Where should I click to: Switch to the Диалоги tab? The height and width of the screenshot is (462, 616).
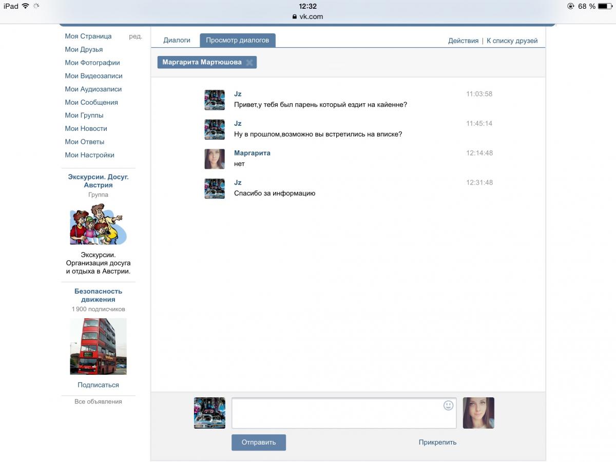tap(177, 40)
